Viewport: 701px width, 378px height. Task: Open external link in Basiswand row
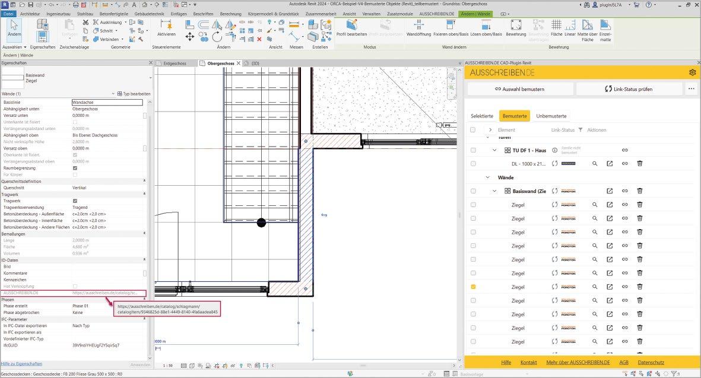(x=610, y=191)
